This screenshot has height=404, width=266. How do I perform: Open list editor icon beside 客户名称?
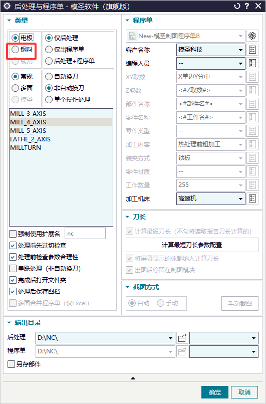(x=252, y=50)
